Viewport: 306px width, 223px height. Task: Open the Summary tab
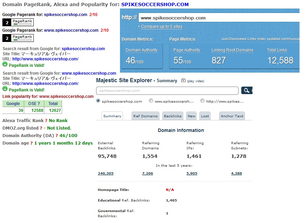tap(112, 116)
